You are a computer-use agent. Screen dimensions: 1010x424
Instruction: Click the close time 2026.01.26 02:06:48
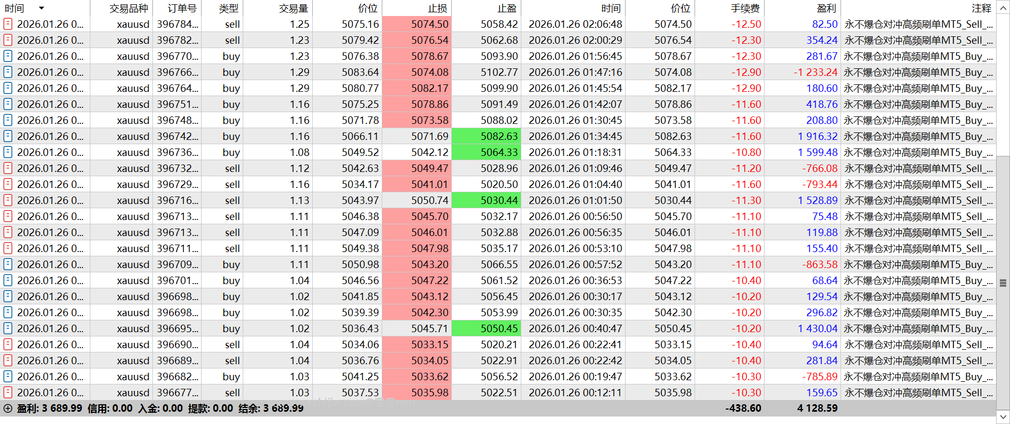pos(575,24)
